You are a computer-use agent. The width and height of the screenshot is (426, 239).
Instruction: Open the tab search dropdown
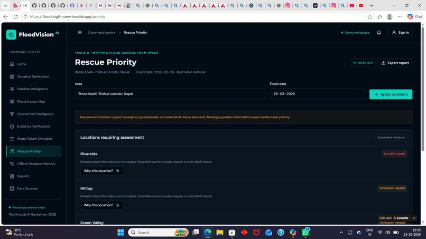5,5
